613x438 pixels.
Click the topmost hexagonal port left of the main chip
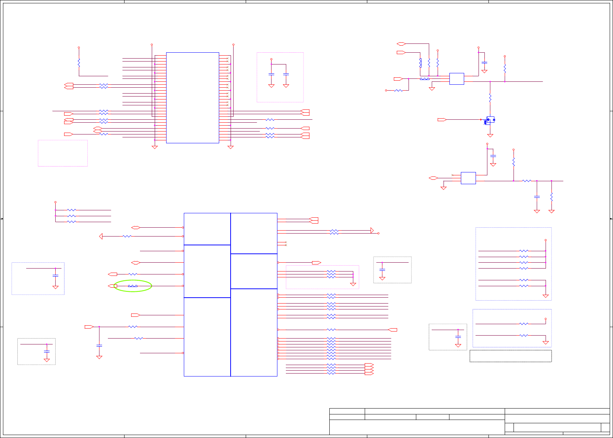(136, 228)
